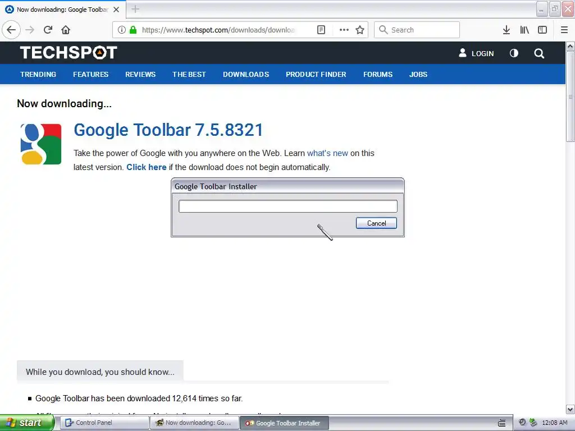Switch to Control Panel taskbar item

[x=104, y=423]
